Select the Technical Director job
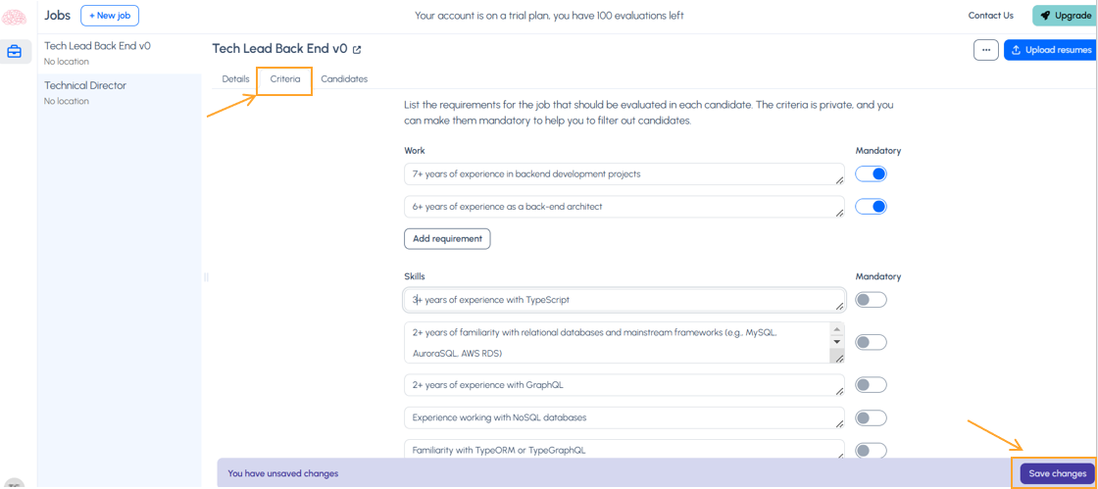 click(120, 92)
